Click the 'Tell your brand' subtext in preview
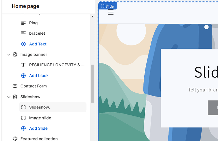The image size is (218, 141). click(x=203, y=90)
